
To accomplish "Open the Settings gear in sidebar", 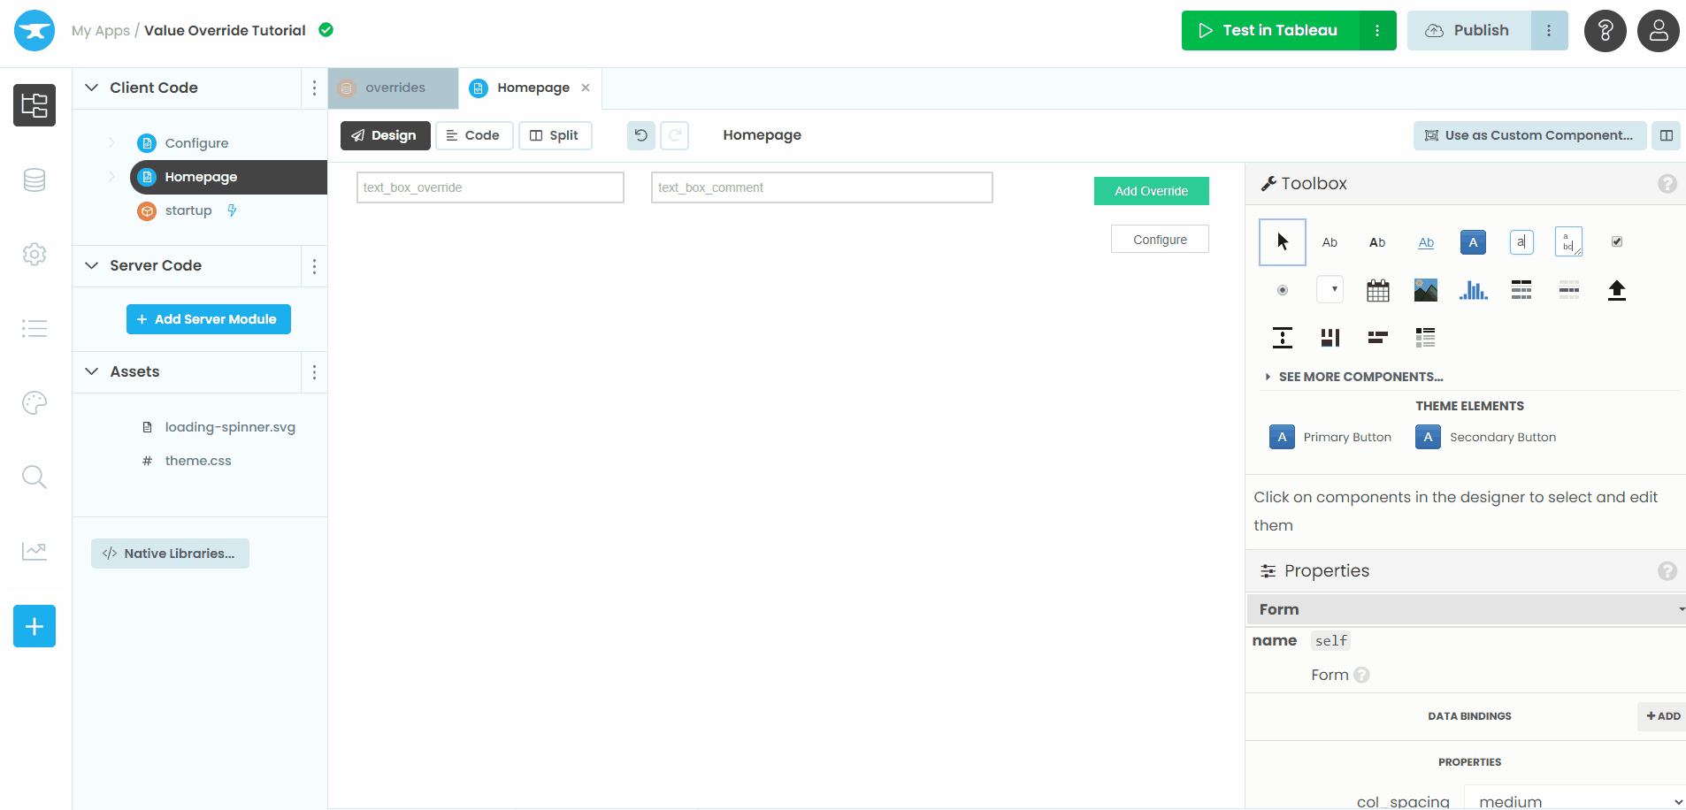I will (34, 254).
